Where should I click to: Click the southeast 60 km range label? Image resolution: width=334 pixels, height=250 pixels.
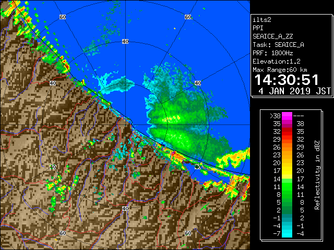click(188, 233)
